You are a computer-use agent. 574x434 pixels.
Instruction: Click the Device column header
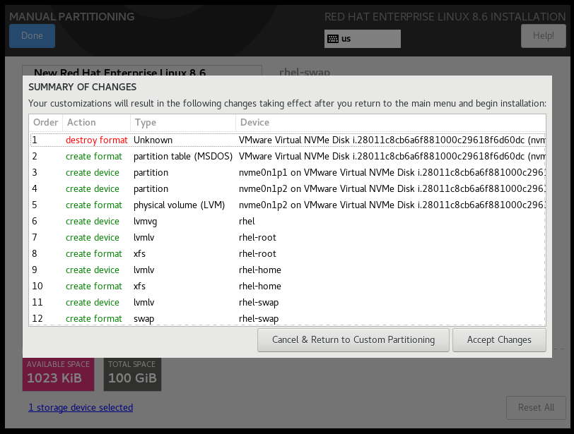391,122
